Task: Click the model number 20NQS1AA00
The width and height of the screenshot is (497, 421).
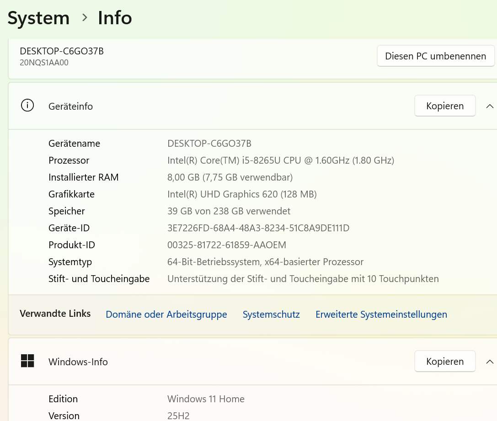Action: click(x=44, y=63)
